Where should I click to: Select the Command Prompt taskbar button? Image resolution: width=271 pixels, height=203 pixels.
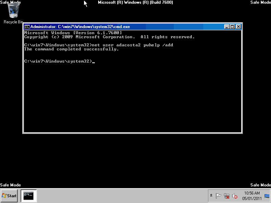(29, 196)
